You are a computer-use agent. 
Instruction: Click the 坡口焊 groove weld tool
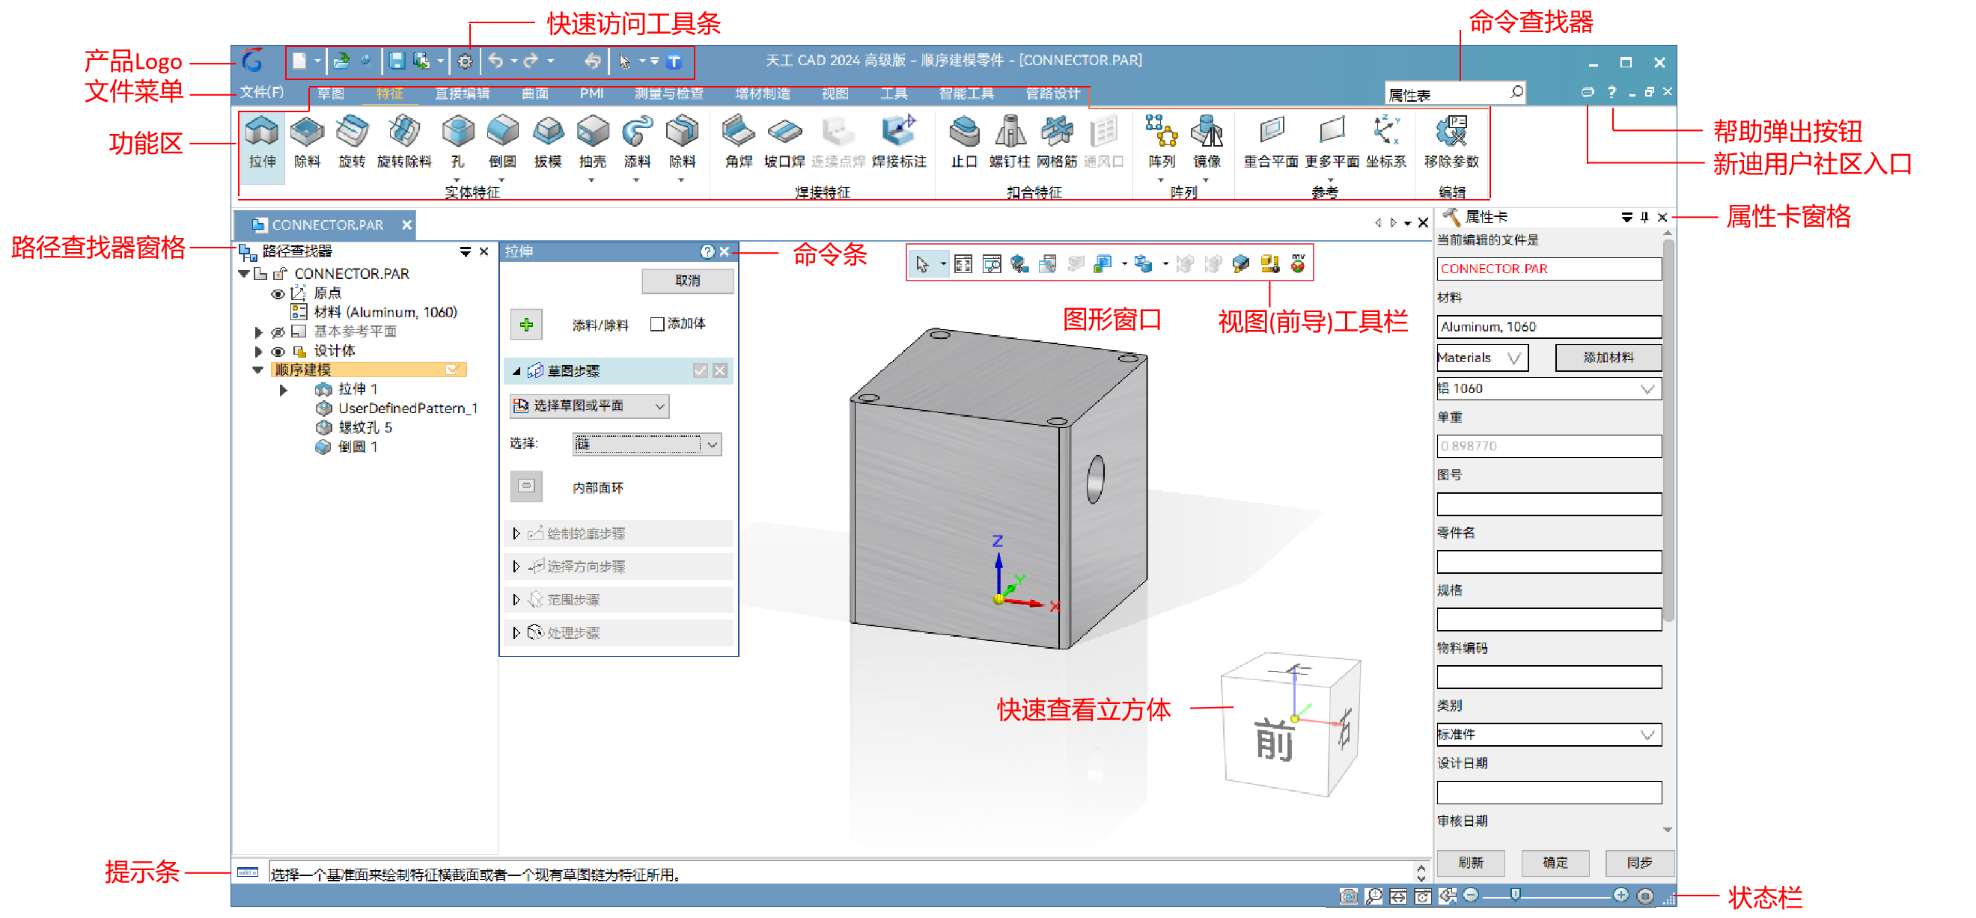784,144
